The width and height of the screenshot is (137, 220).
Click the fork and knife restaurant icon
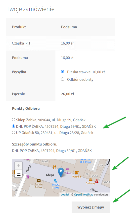(x=54, y=167)
